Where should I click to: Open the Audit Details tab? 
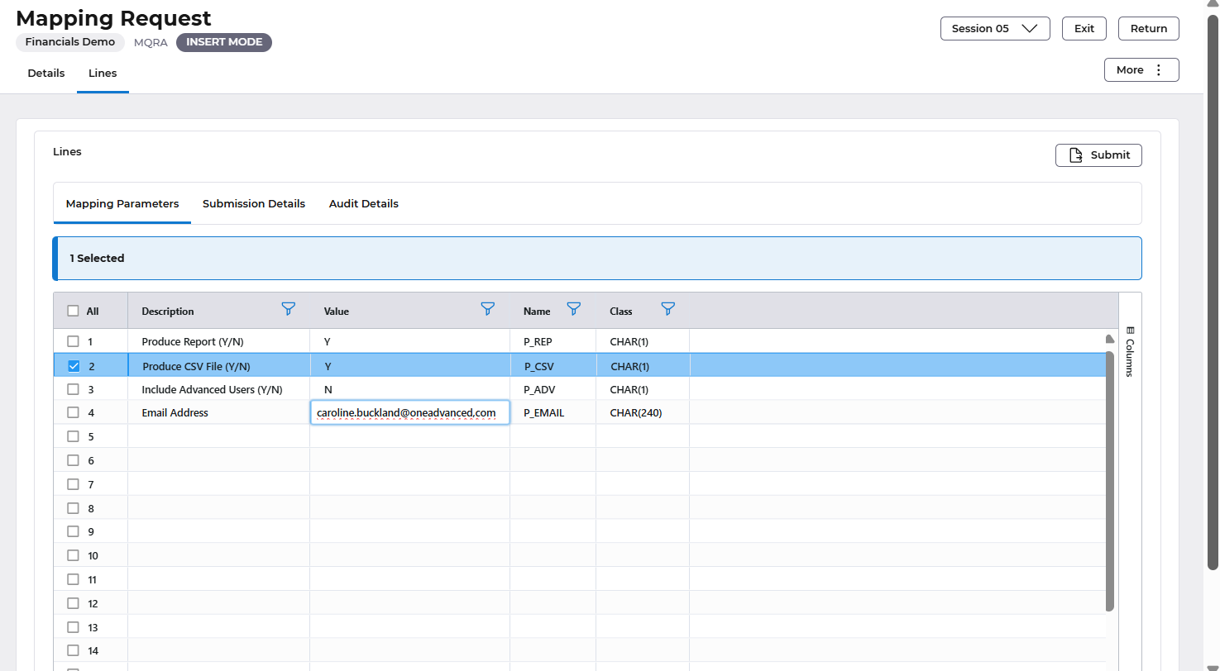coord(364,203)
